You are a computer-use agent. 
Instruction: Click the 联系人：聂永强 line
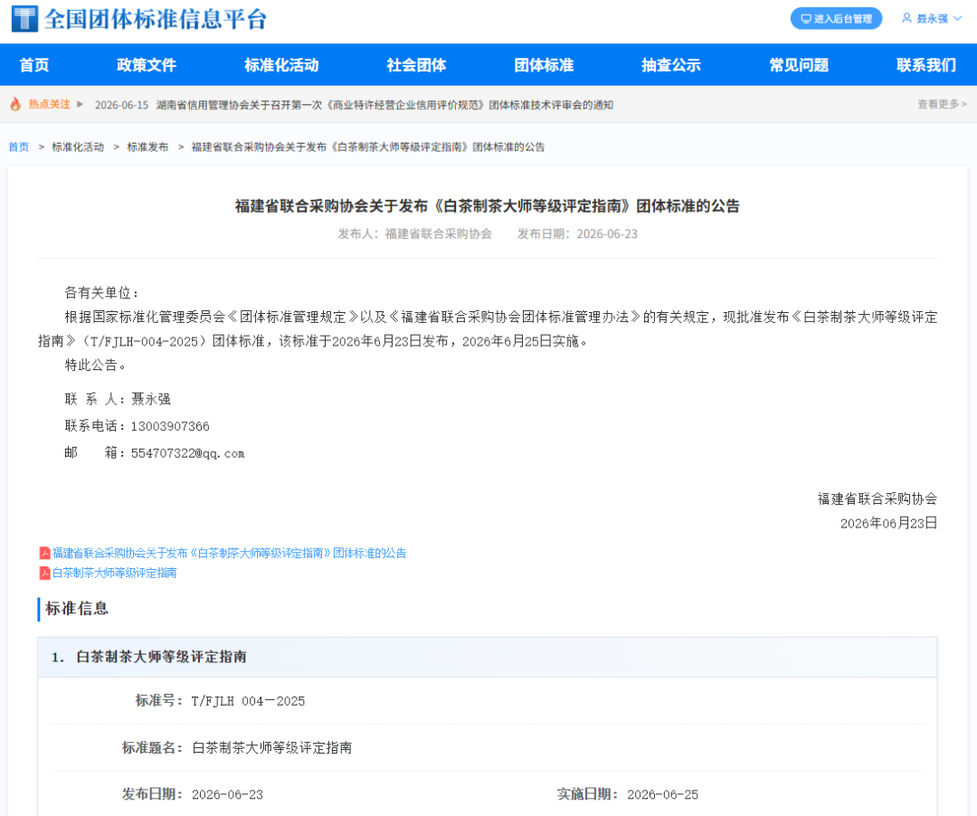tap(118, 399)
